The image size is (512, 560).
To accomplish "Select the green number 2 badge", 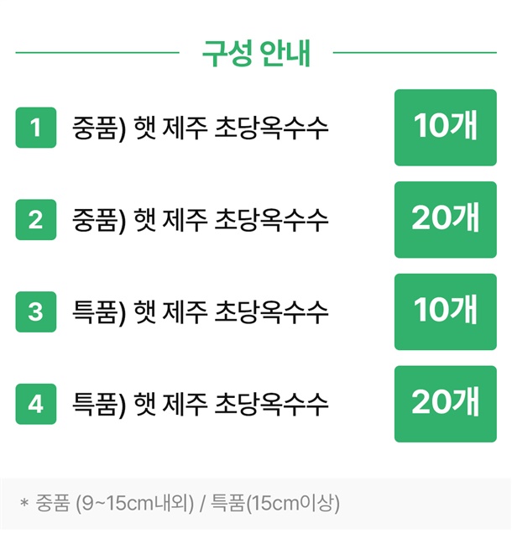I will [36, 220].
